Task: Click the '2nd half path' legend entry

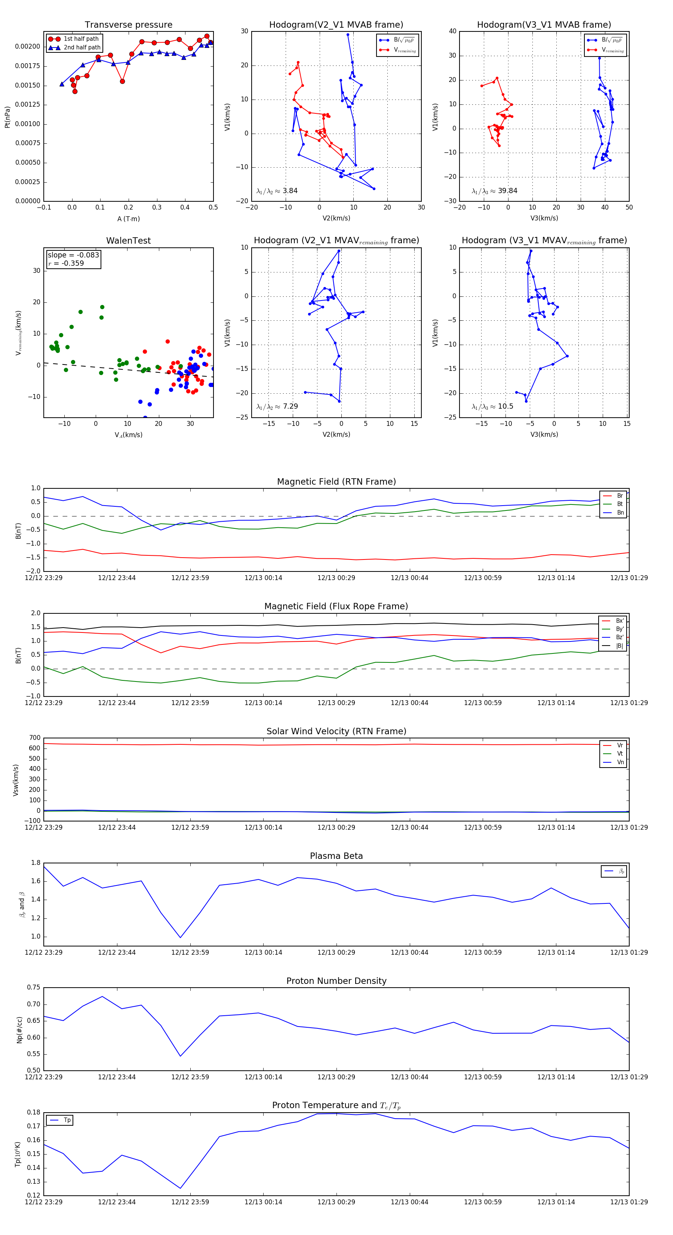Action: [74, 48]
